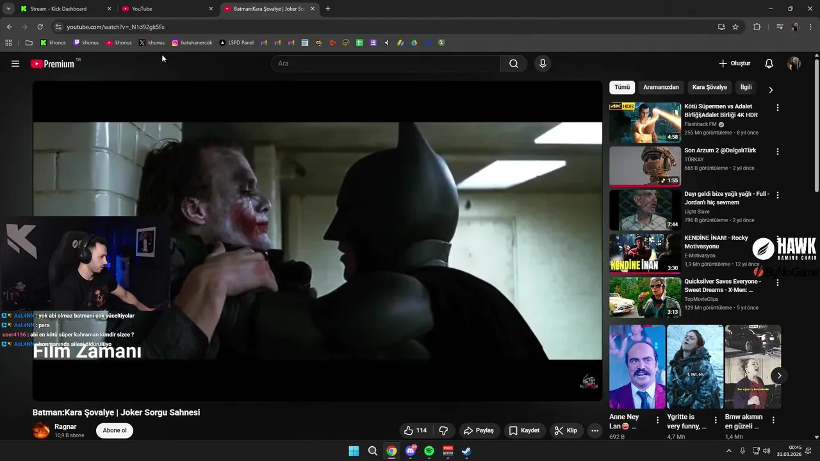This screenshot has height=461, width=820.
Task: Open the Kick khonus bookmark
Action: [x=53, y=43]
